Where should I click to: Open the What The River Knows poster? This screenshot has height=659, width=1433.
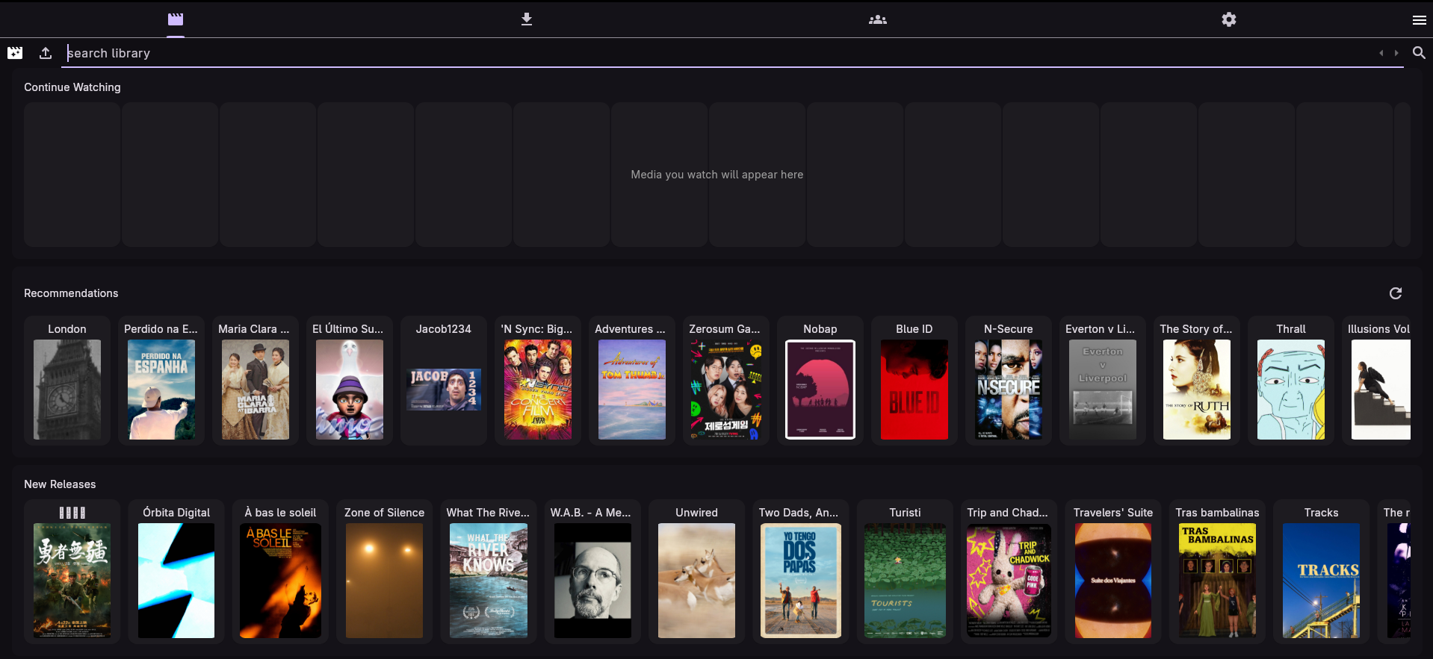488,581
